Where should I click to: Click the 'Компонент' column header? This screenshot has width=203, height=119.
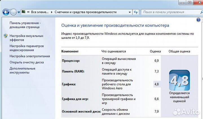pos(70,51)
